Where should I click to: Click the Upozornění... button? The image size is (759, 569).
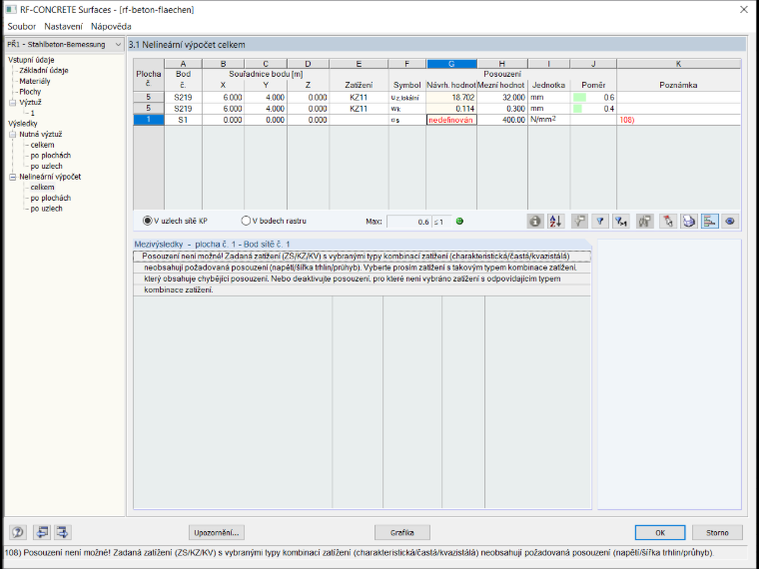coord(217,533)
